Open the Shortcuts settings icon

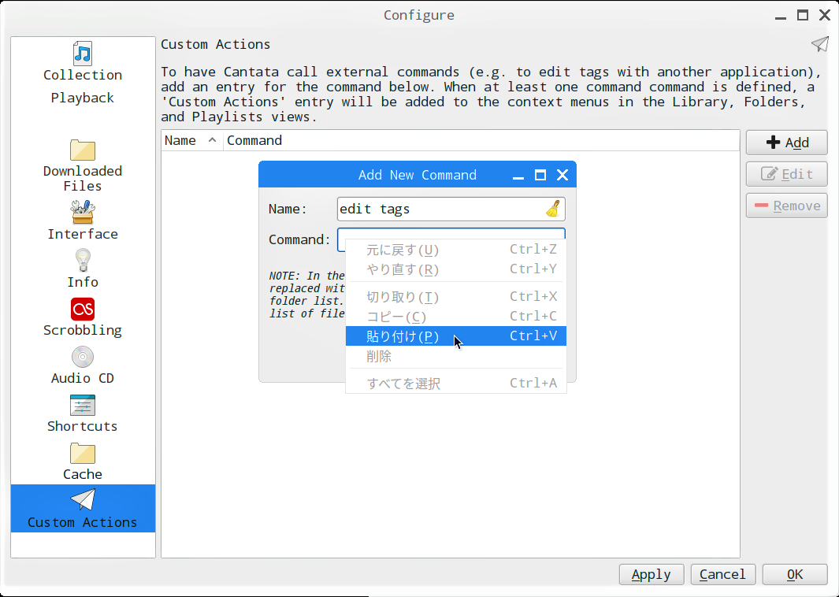click(x=83, y=405)
